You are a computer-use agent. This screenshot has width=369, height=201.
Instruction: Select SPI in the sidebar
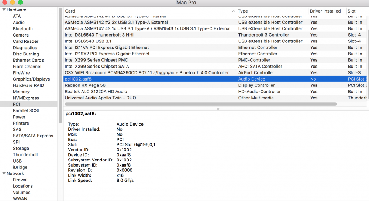(x=16, y=142)
